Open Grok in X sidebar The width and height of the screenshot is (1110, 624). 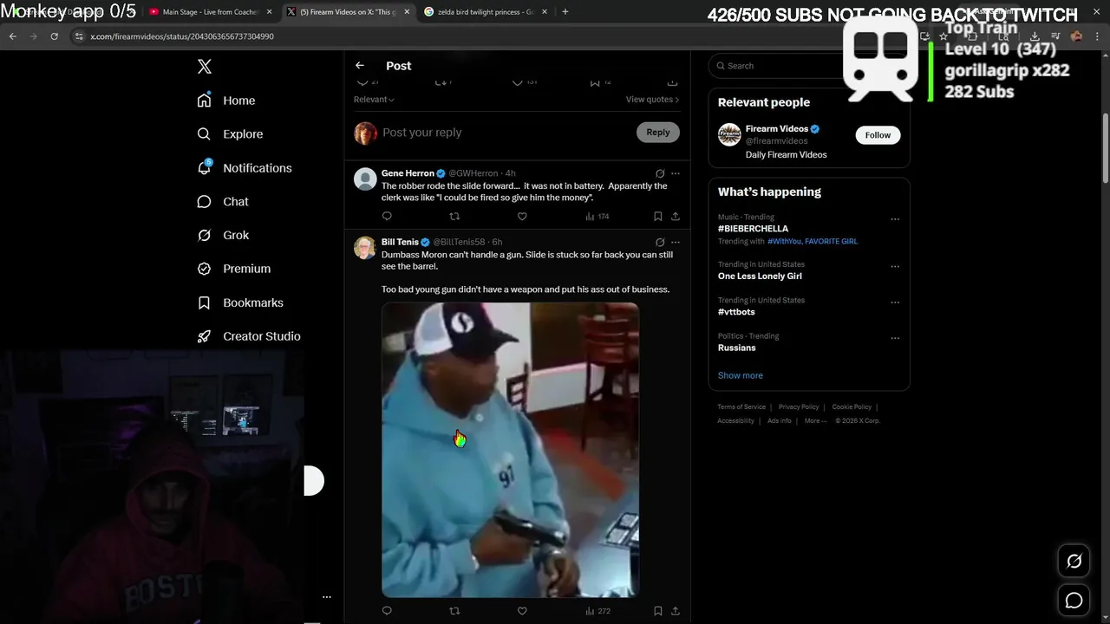click(x=223, y=236)
